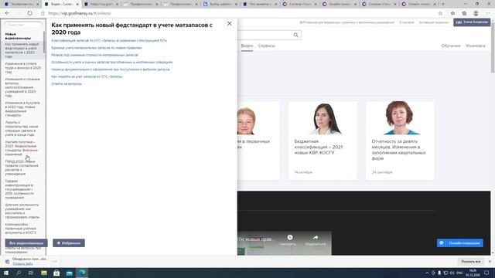Close the downloads bar
The image size is (495, 278).
point(490,262)
